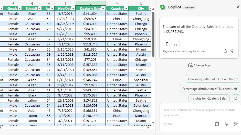Open the prompt guide book icon
The width and height of the screenshot is (241, 135).
(217, 124)
